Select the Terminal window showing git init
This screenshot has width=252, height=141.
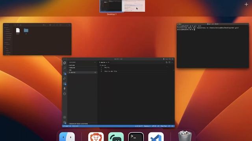pos(213,45)
